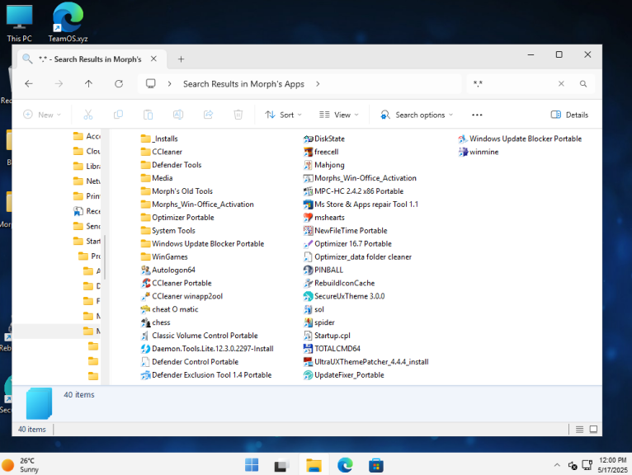Select the Search Results in Morph's tab
The image size is (632, 475).
pyautogui.click(x=92, y=59)
